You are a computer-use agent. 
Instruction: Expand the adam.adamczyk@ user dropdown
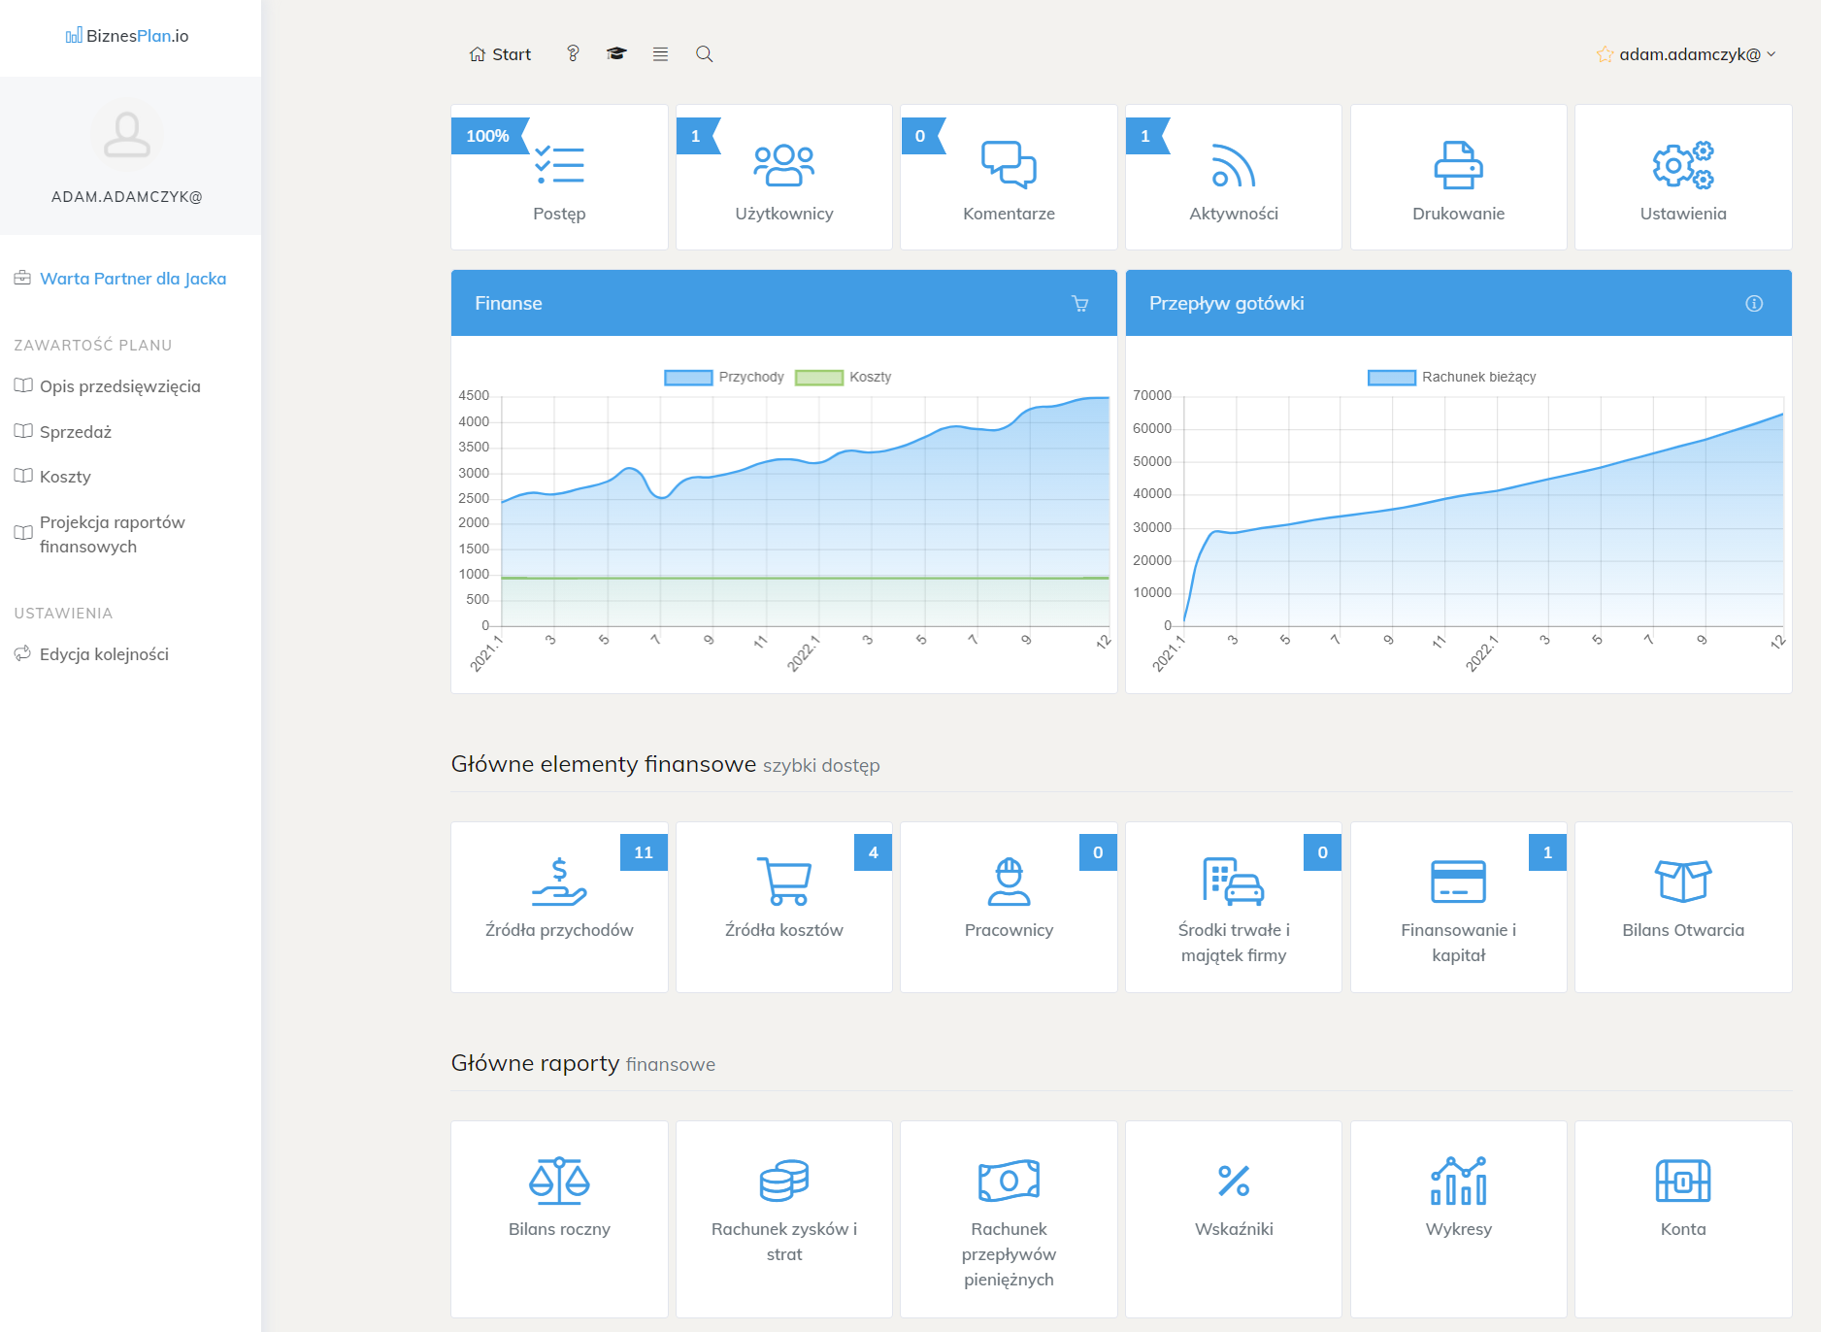[x=1686, y=54]
